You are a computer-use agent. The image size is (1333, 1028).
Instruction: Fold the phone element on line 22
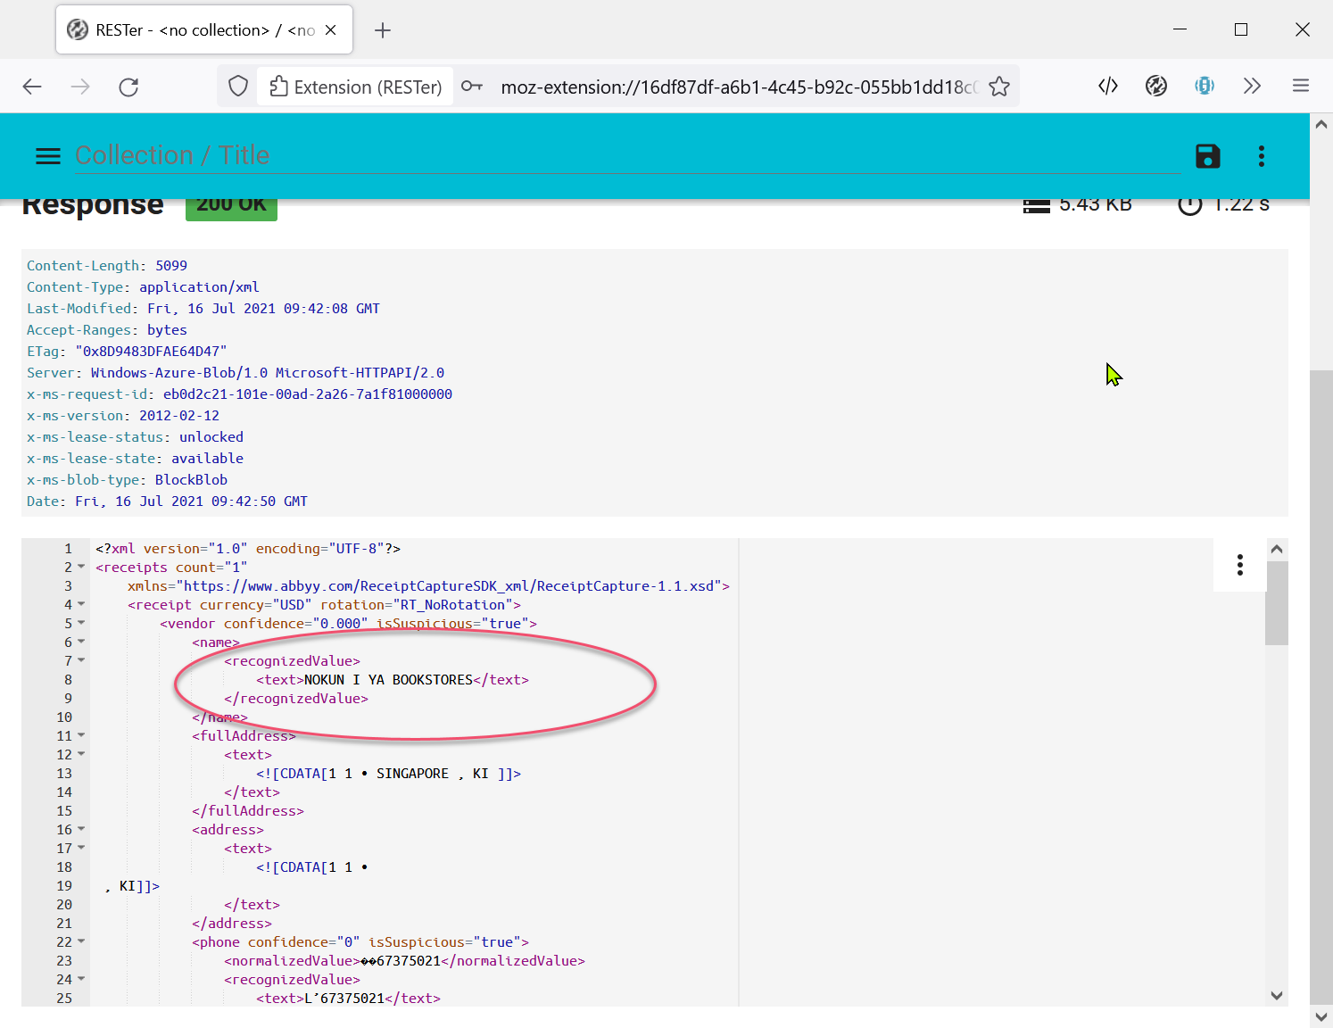click(x=81, y=942)
